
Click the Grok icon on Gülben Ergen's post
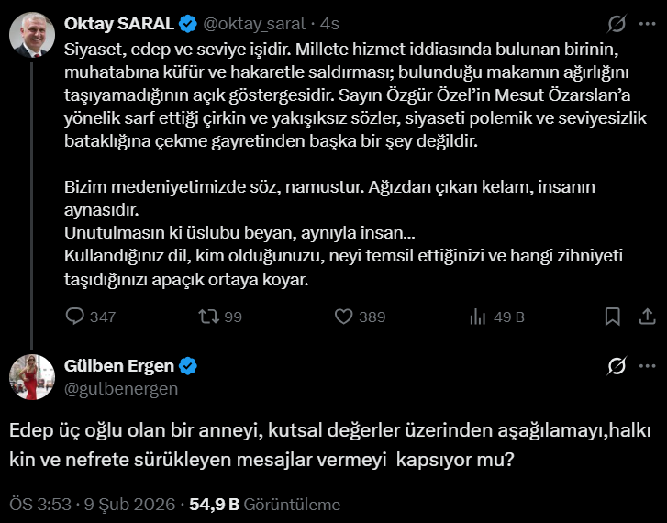click(x=617, y=366)
